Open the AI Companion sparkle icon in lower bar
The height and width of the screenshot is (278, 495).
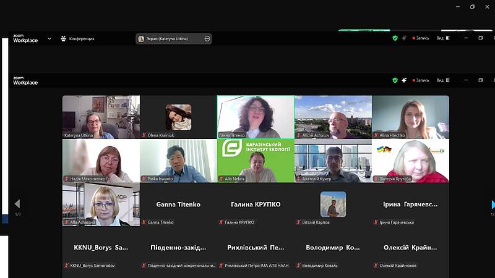point(404,80)
